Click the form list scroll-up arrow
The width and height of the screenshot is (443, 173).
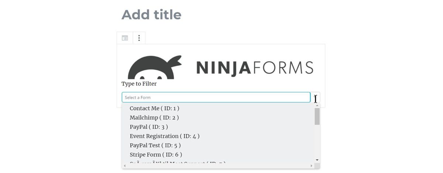click(x=317, y=105)
